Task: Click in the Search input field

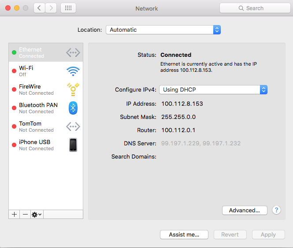Action: [255, 8]
